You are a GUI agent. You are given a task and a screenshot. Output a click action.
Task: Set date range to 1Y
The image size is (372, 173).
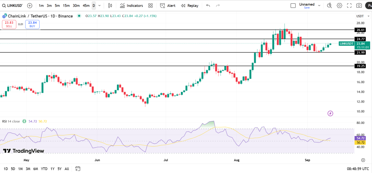(52, 169)
